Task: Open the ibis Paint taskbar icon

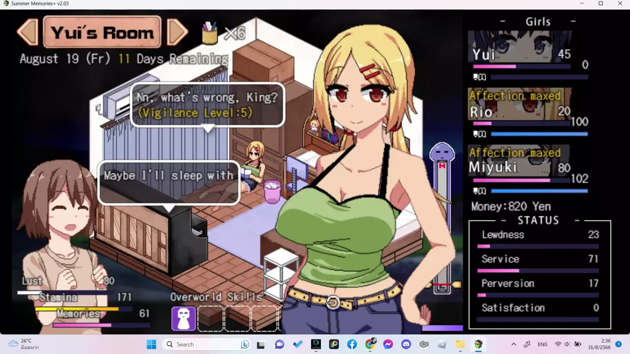Action: click(x=334, y=344)
